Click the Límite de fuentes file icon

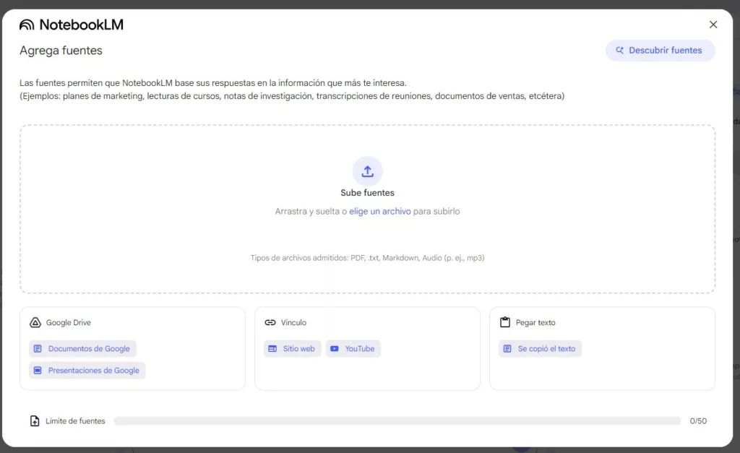tap(35, 421)
